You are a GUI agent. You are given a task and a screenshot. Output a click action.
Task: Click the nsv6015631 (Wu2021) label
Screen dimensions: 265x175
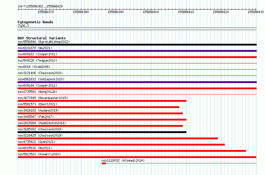pos(35,148)
